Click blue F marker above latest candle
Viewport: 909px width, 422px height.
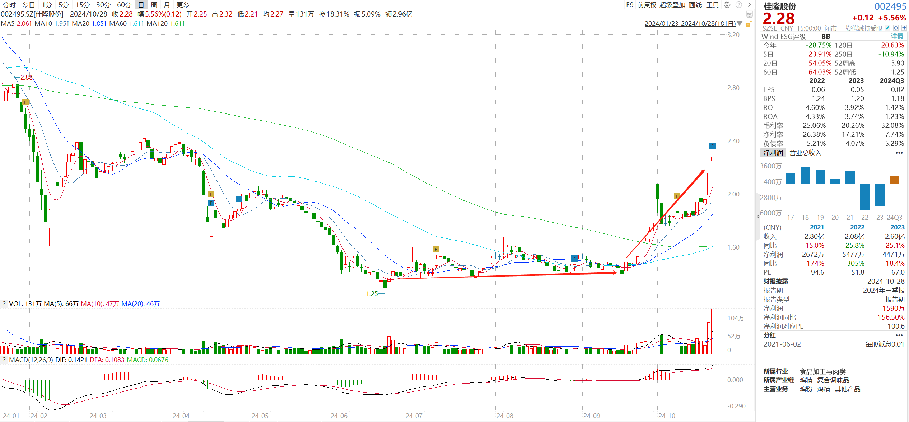click(x=712, y=146)
